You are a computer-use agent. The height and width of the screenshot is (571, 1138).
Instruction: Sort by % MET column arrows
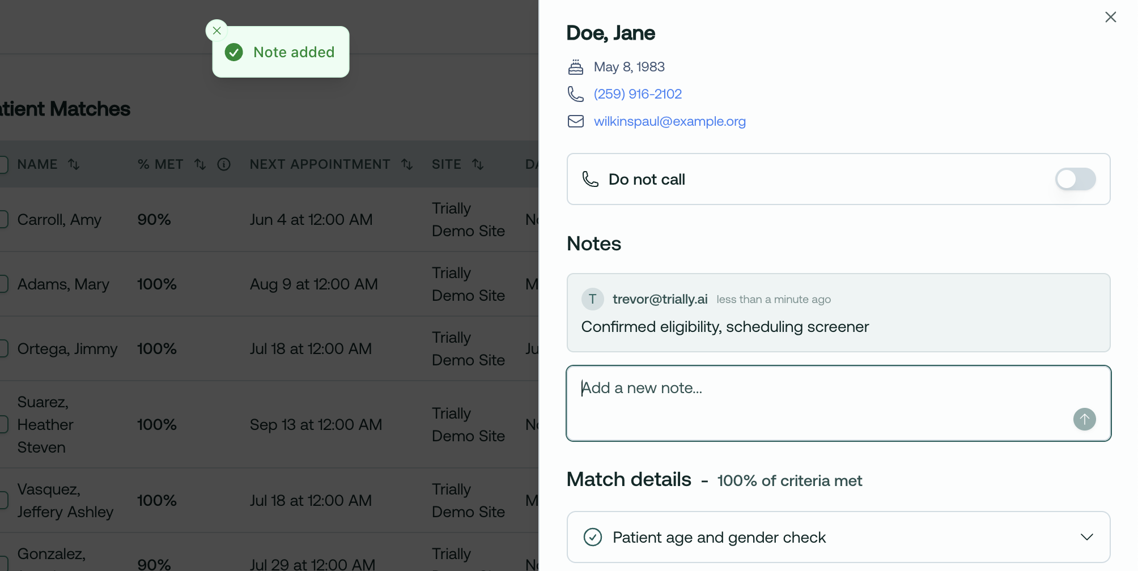(200, 164)
